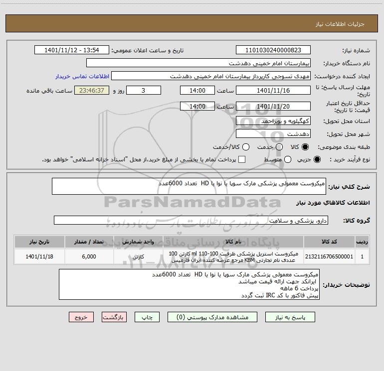Click the تعداد / مقدار column header
Screen dimensions: 384x371
[89, 242]
